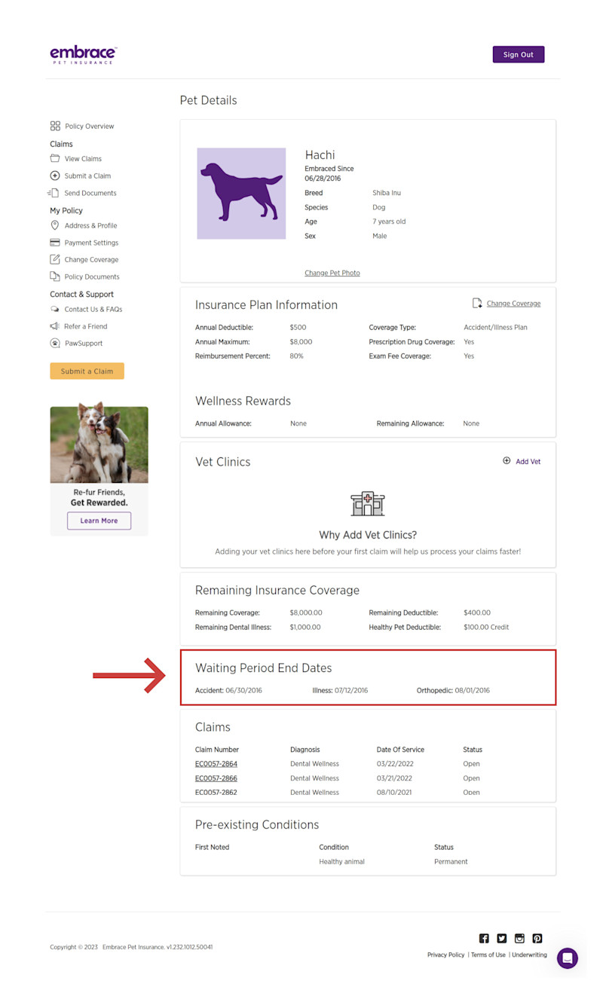Open the purple chat widget bubble

point(568,958)
